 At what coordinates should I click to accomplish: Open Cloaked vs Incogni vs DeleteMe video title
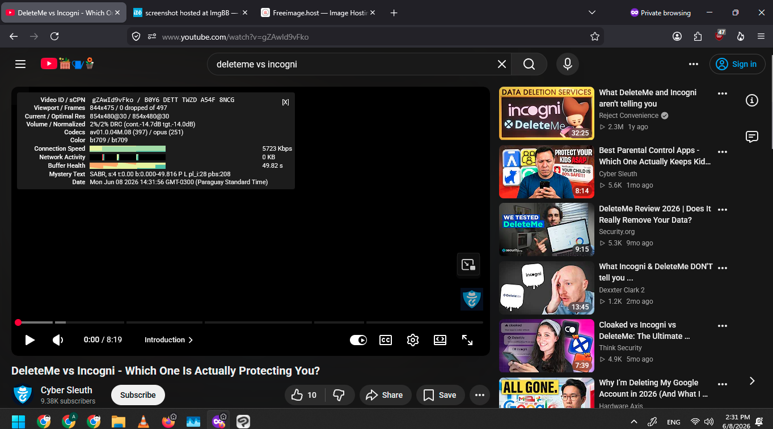coord(645,330)
